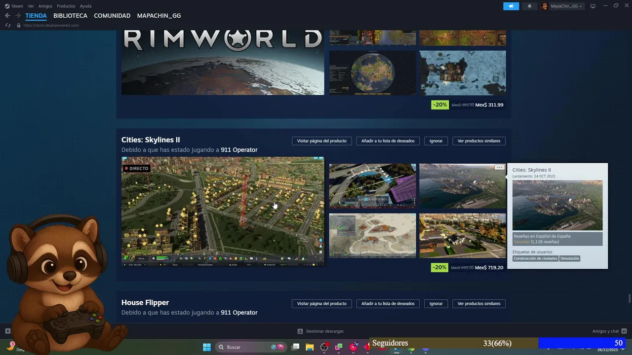Select the RimWorld planet map screenshot
632x355 pixels.
pyautogui.click(x=373, y=73)
